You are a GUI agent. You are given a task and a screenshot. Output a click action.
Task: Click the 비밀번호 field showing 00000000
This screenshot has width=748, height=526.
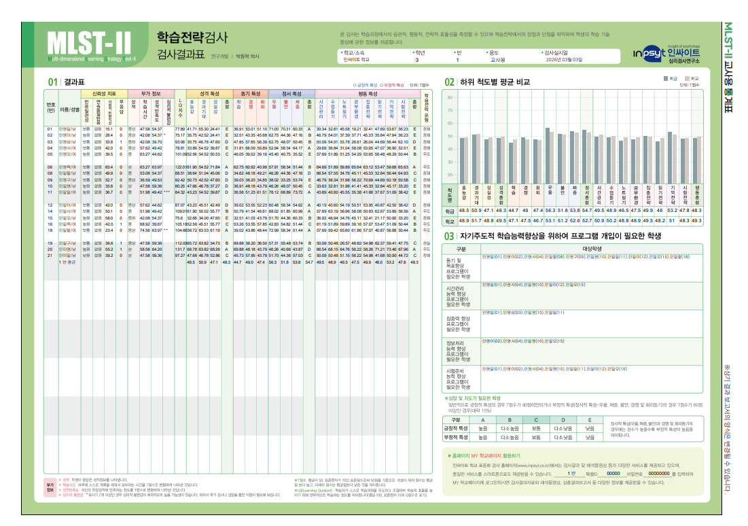coord(659,474)
